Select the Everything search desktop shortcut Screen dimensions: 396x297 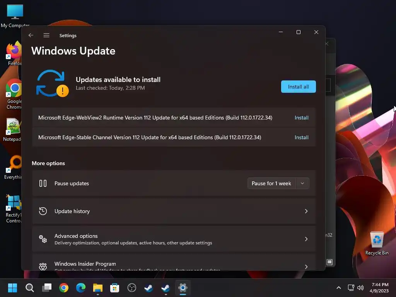coord(13,167)
